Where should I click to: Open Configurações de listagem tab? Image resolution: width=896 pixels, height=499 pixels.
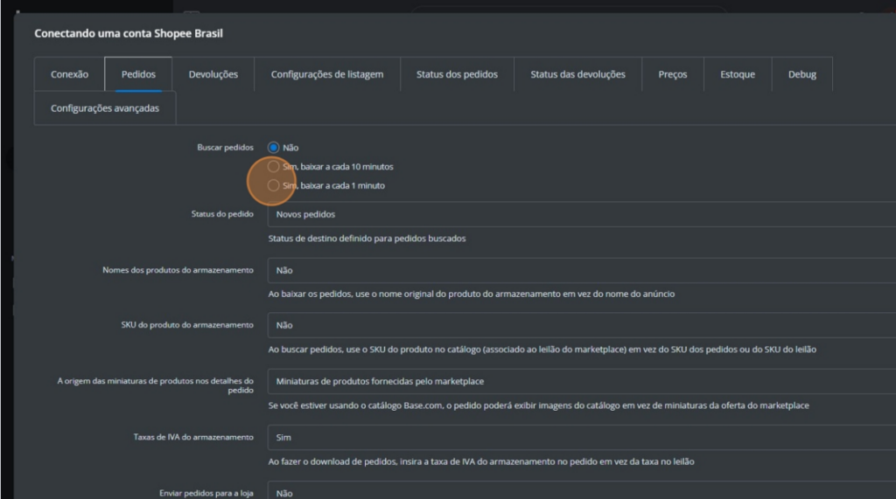tap(327, 74)
